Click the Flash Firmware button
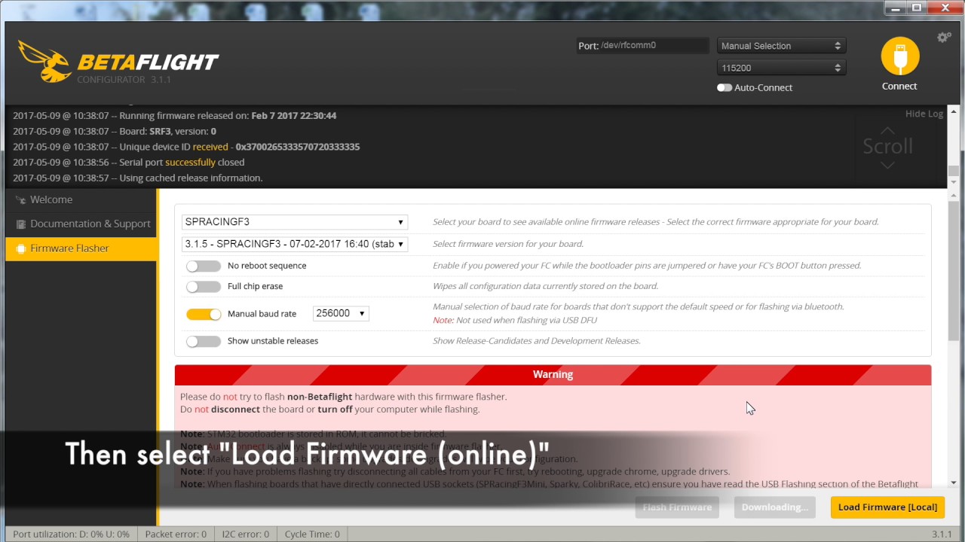 coord(677,507)
